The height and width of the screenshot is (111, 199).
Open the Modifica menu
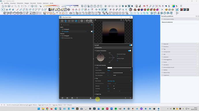[7, 3]
